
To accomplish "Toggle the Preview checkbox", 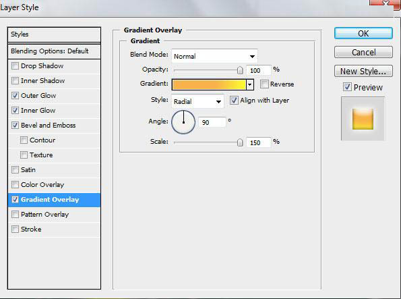I will (347, 87).
